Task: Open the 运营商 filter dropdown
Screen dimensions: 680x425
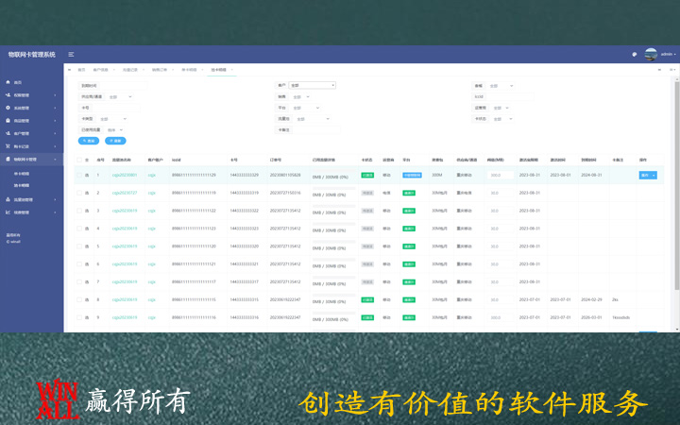Action: point(501,108)
